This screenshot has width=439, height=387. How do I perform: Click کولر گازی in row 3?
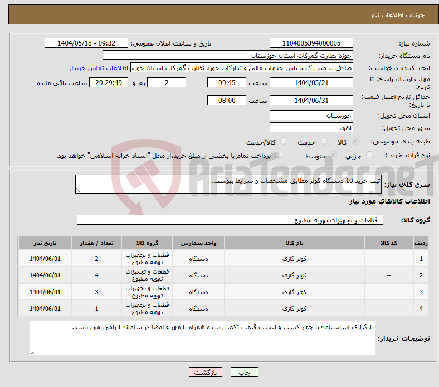pyautogui.click(x=294, y=292)
